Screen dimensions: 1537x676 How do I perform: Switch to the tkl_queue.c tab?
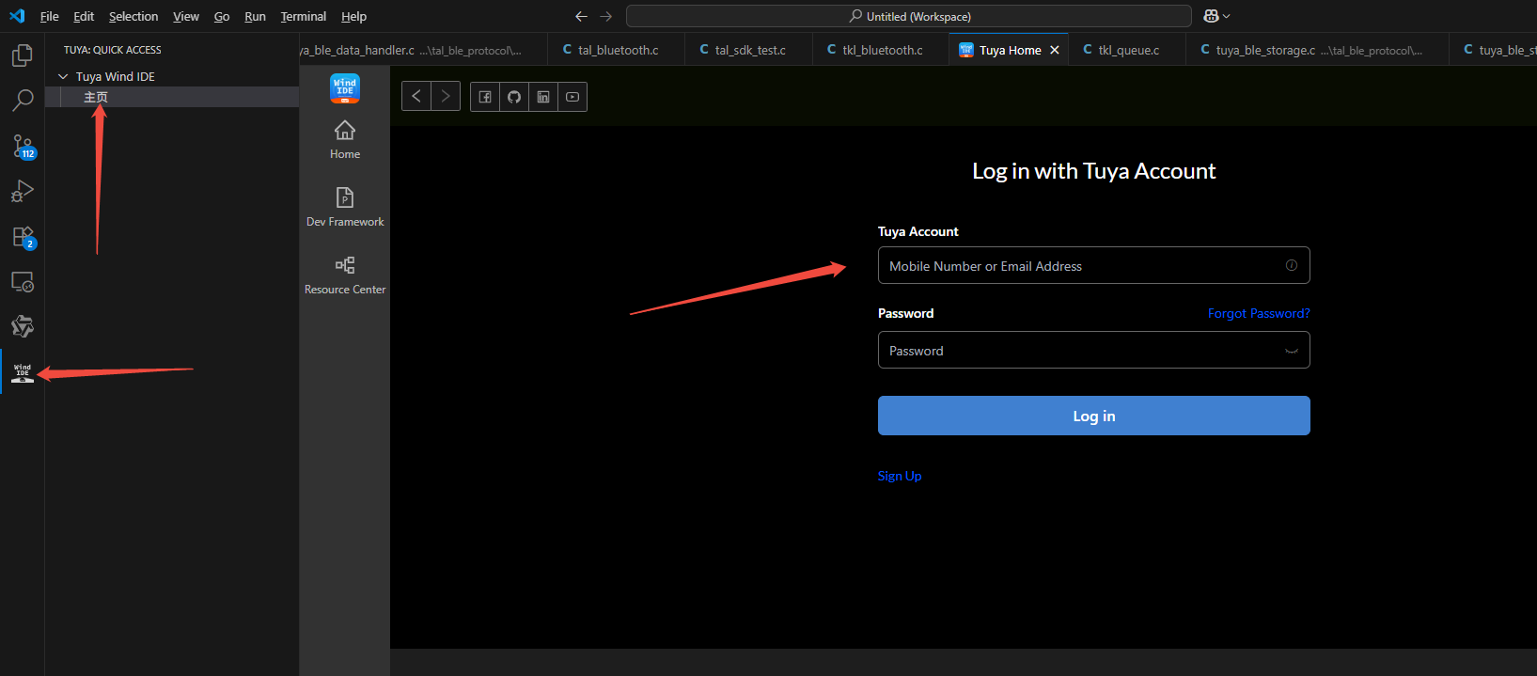[x=1127, y=50]
